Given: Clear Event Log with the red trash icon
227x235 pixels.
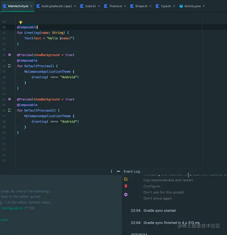Looking at the screenshot, I should pyautogui.click(x=126, y=186).
